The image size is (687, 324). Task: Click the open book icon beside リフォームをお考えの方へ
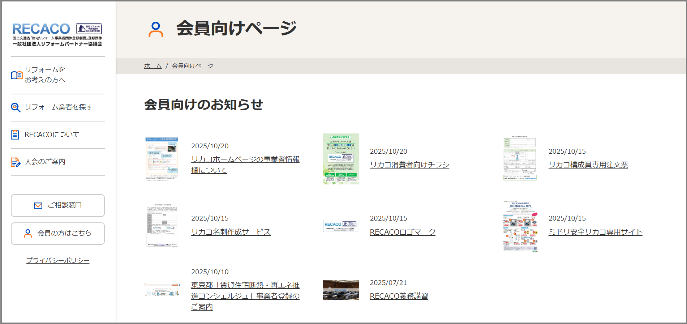click(17, 75)
